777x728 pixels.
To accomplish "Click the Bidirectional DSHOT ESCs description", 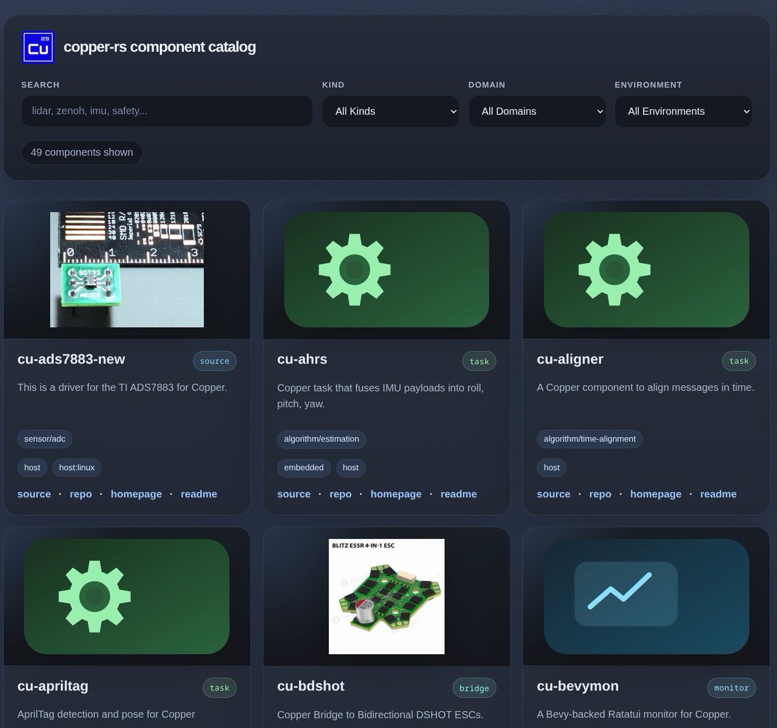I will 380,715.
